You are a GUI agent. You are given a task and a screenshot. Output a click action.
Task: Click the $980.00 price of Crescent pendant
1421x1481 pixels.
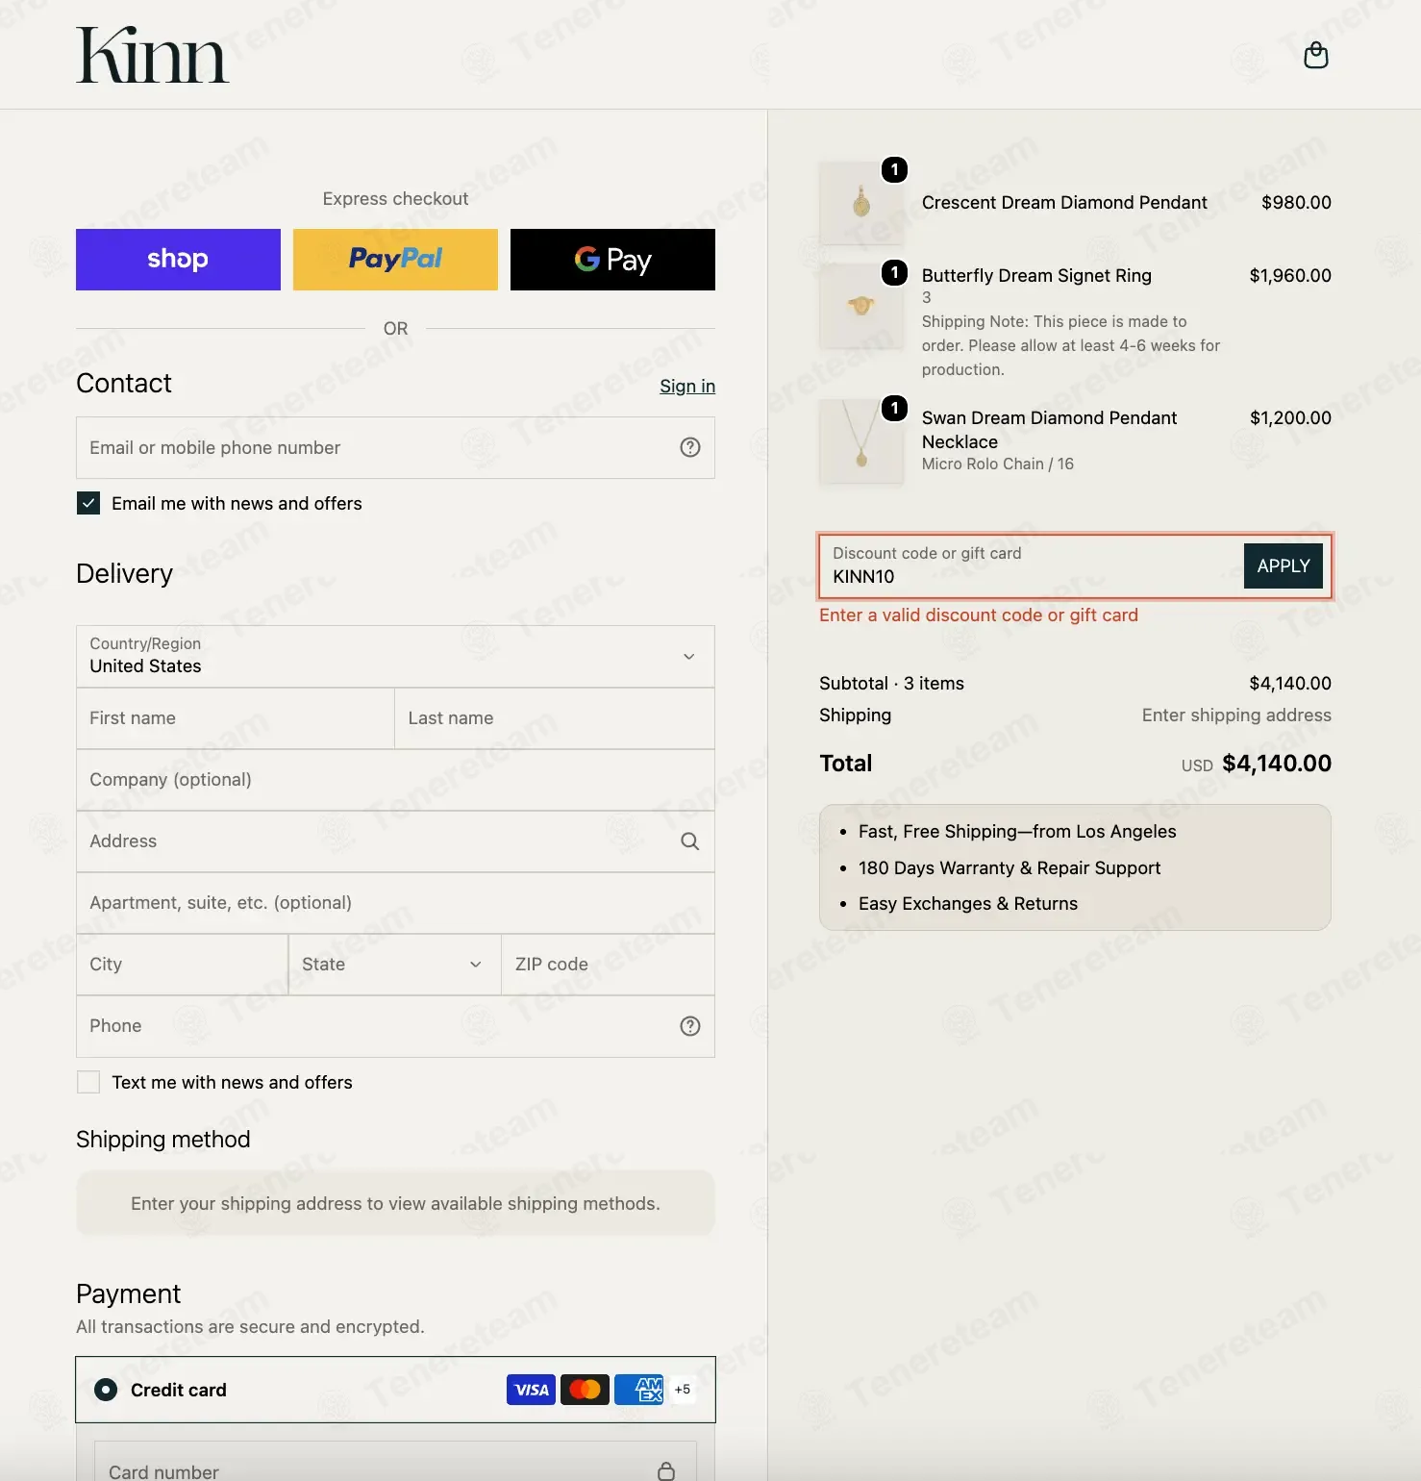[1296, 203]
